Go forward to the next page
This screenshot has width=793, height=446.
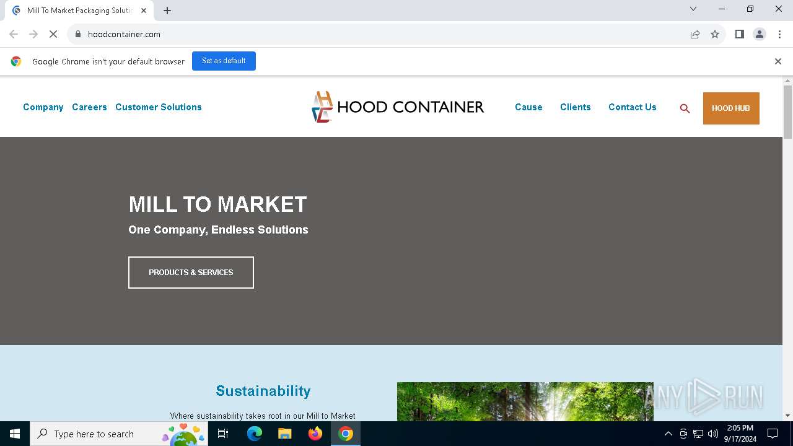(x=33, y=34)
